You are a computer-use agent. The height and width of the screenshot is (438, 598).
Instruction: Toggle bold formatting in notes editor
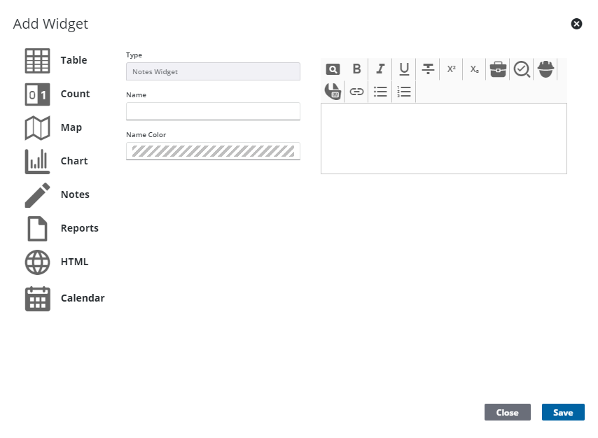[x=356, y=69]
